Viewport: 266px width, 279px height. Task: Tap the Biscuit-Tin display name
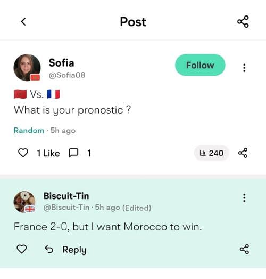point(66,196)
